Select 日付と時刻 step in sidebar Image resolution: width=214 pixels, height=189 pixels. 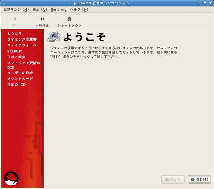tap(16, 57)
